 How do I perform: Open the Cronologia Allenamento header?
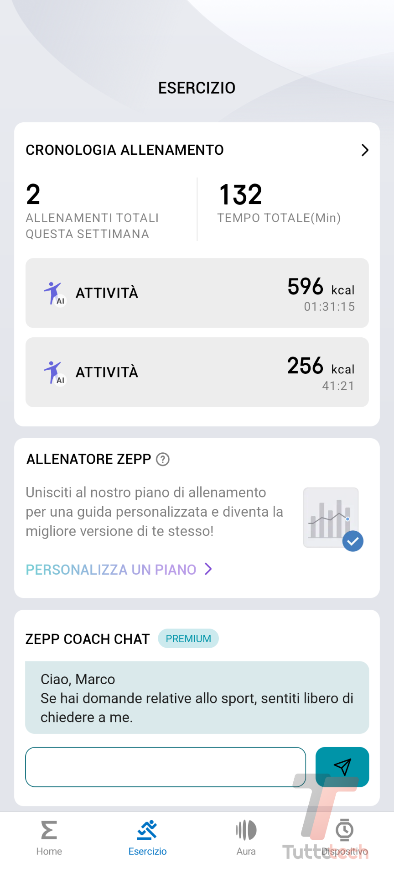tap(124, 150)
